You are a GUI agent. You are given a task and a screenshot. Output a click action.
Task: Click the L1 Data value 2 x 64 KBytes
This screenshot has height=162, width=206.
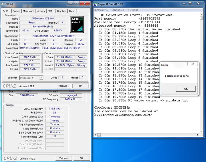65,57
